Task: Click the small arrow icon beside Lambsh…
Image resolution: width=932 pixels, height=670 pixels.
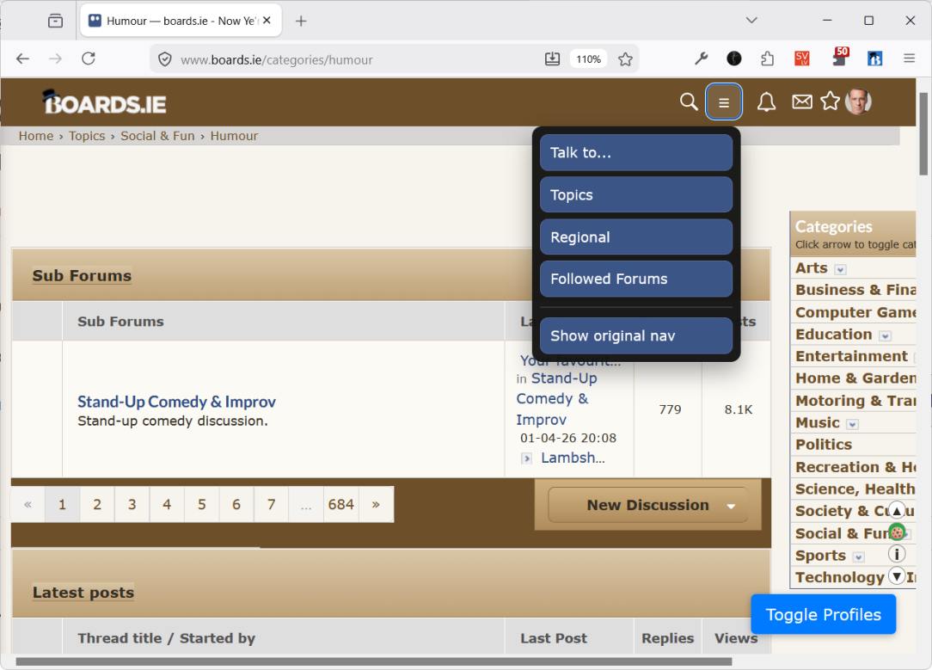Action: tap(526, 458)
